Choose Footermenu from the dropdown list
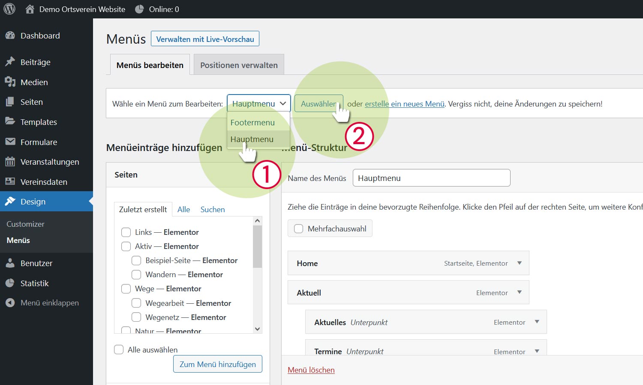 (x=258, y=122)
